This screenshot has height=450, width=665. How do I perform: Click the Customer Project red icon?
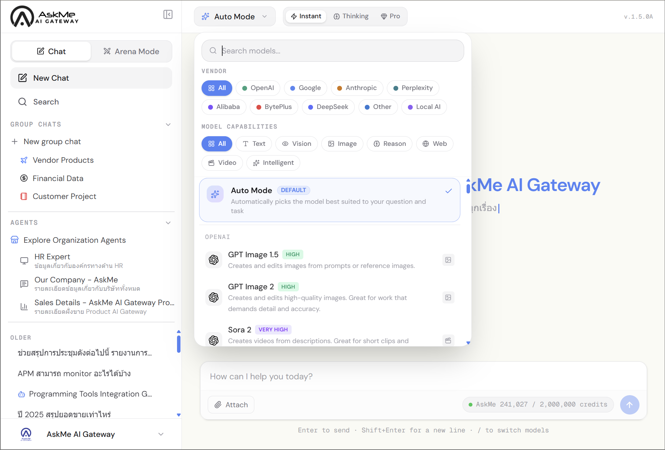(x=24, y=196)
